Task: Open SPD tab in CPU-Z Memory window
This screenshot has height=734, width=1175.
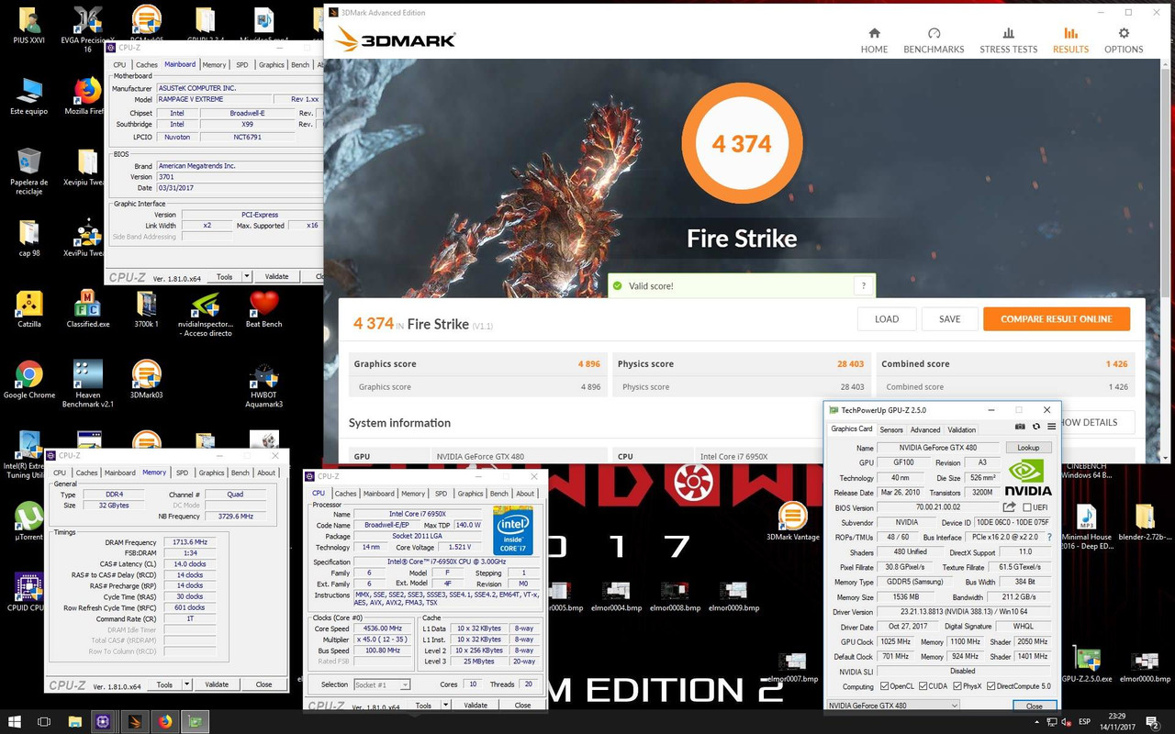Action: pos(182,473)
